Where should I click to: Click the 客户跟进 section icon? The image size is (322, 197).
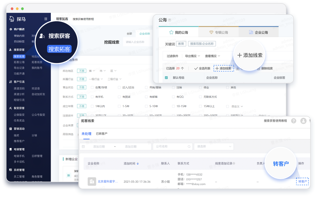point(11,29)
